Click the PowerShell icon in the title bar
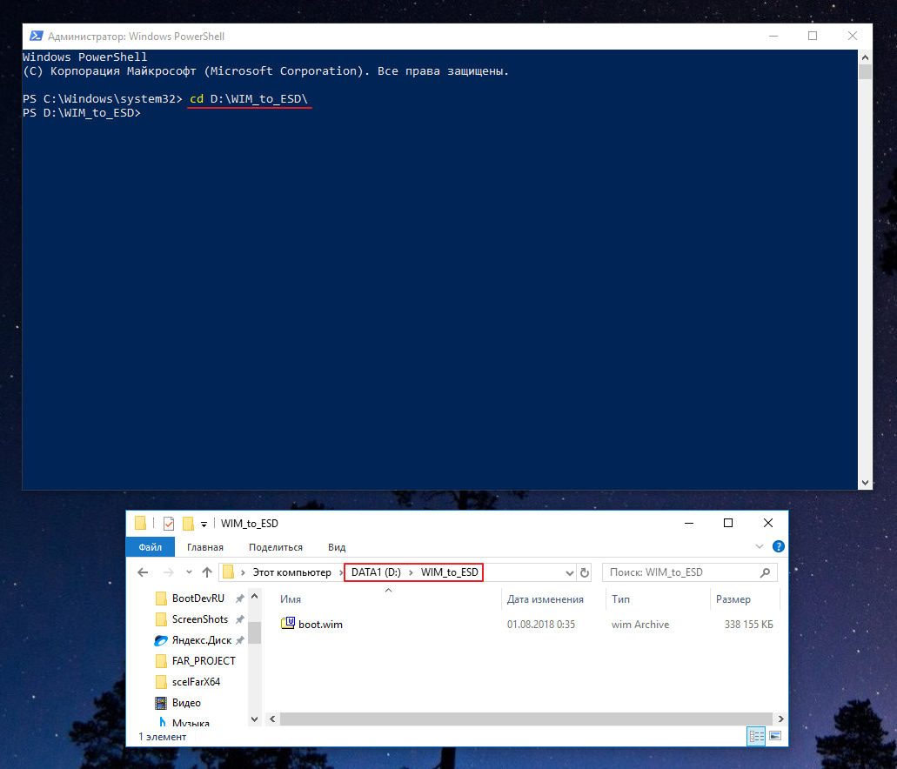Viewport: 897px width, 769px height. 36,36
